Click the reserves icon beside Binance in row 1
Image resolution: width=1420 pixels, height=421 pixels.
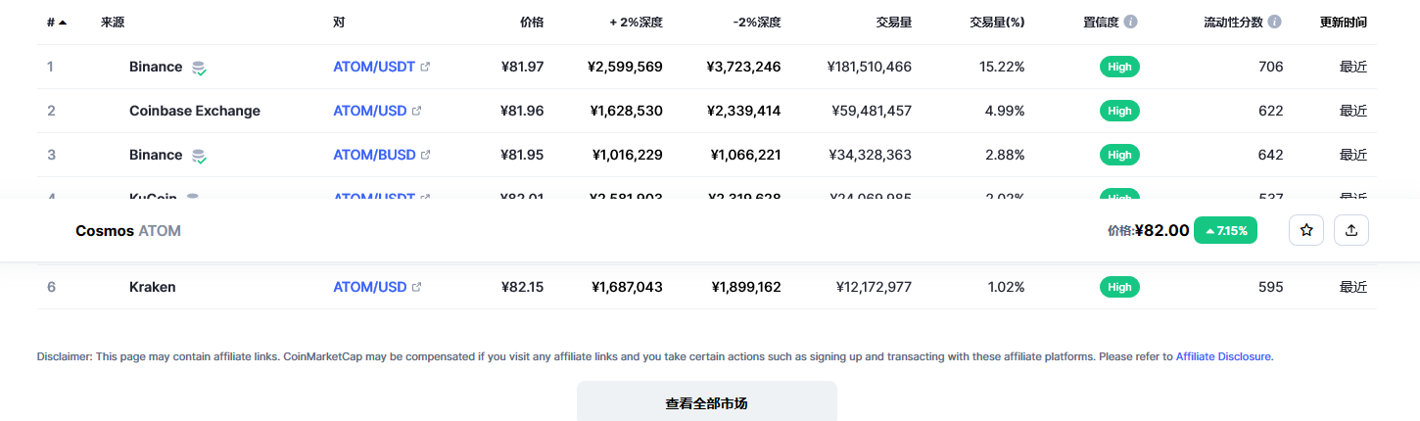click(x=199, y=68)
